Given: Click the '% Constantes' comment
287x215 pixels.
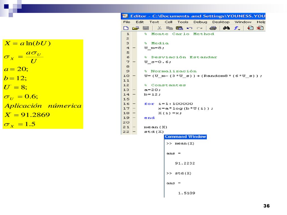Looking at the screenshot, I should click(165, 85).
